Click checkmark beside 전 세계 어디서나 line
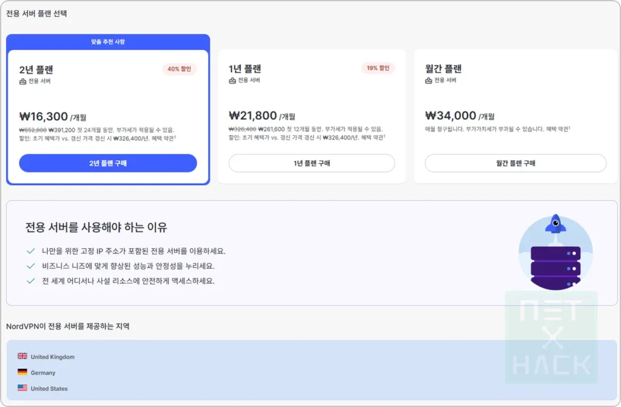 click(30, 281)
